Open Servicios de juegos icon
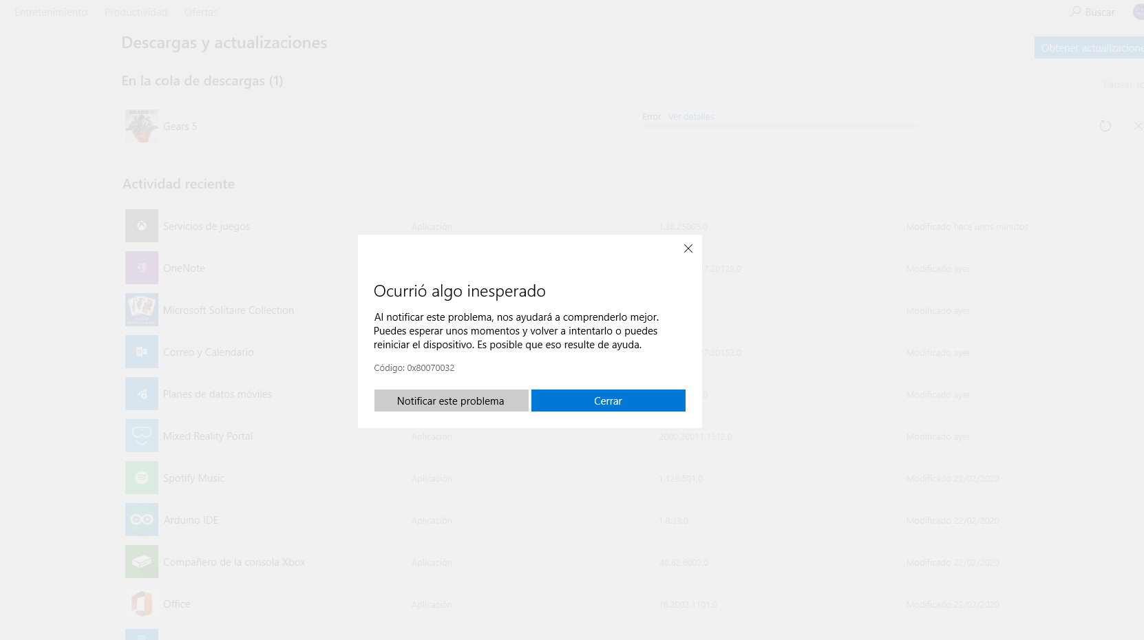 tap(142, 226)
